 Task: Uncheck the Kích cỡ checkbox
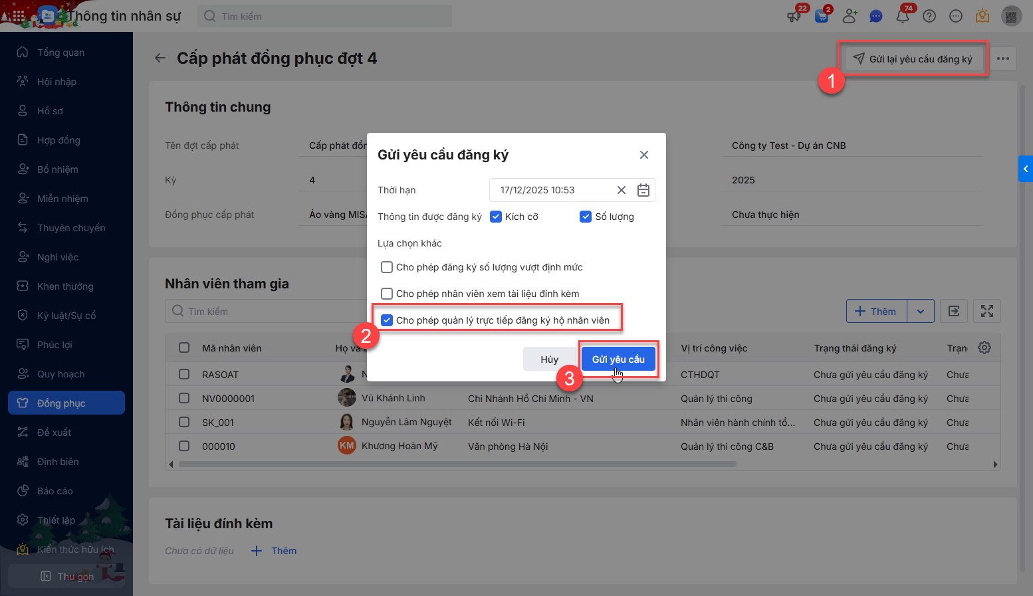(496, 217)
